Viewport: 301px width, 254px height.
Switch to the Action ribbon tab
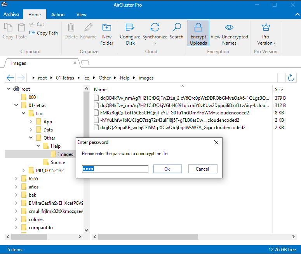point(58,15)
